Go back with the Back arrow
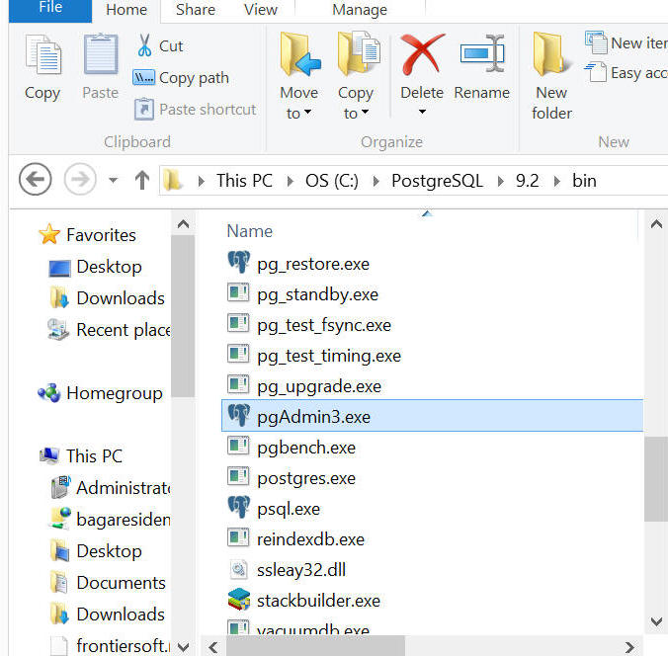This screenshot has width=668, height=656. (36, 180)
